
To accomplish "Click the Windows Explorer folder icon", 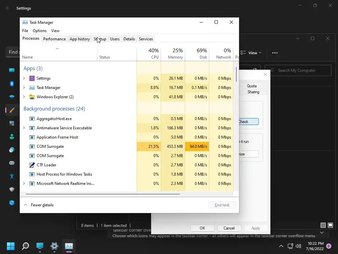I will [32, 97].
